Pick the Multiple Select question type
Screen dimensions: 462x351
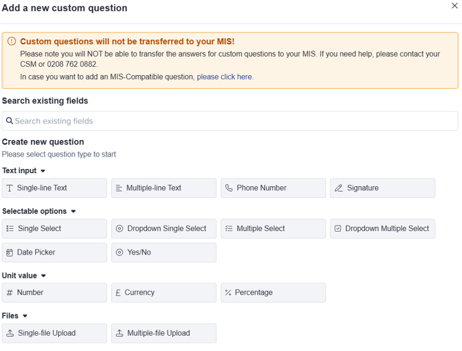coord(273,228)
